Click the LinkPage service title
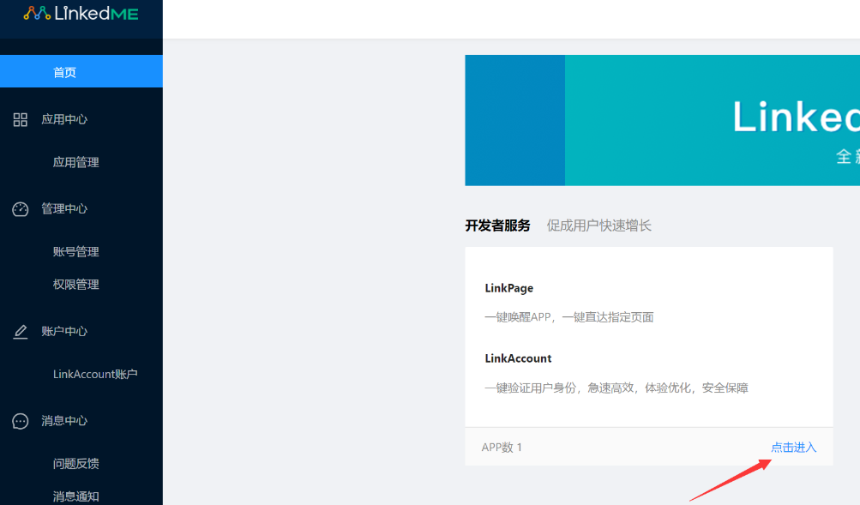 click(x=509, y=288)
